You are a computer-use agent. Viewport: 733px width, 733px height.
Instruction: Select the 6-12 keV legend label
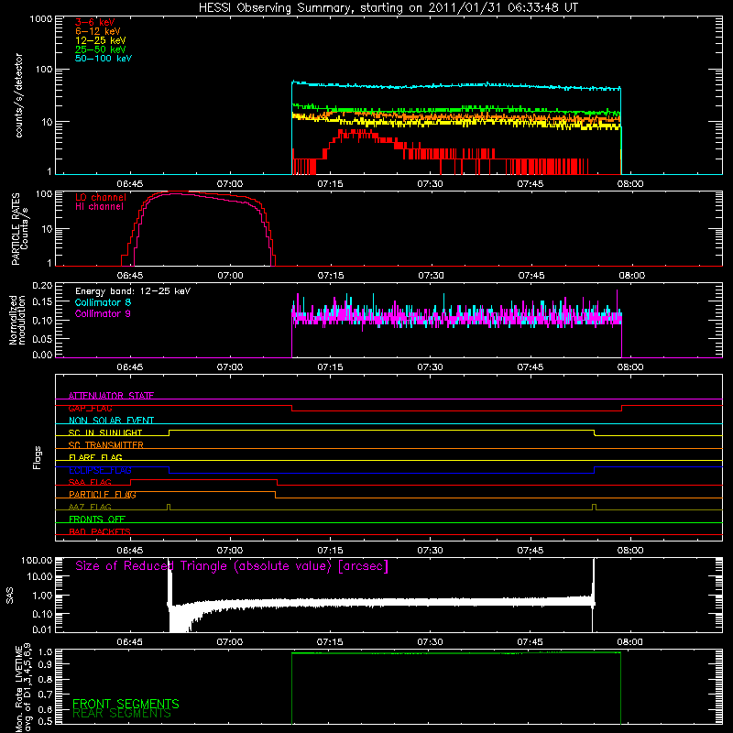(x=98, y=31)
